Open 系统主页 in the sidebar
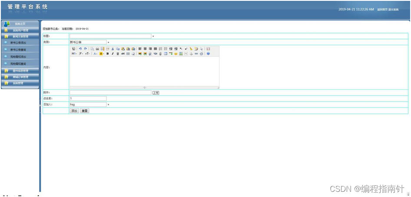 [x=20, y=24]
